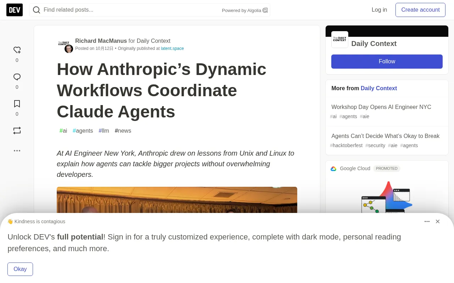Boost the post with the repost icon
The height and width of the screenshot is (283, 454).
[x=17, y=131]
